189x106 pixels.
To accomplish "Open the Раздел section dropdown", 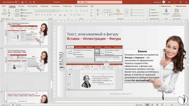I will click(x=25, y=16).
